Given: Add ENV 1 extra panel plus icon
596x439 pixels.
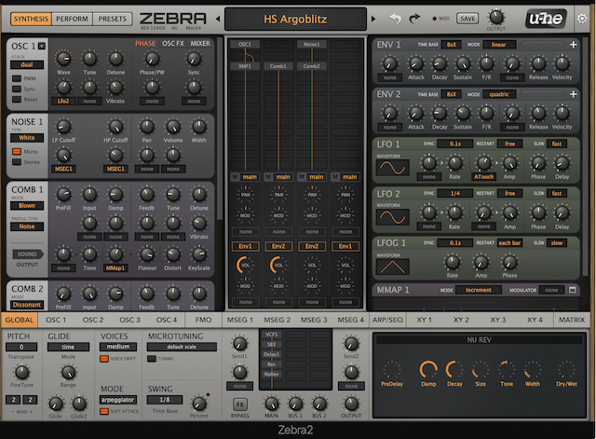Looking at the screenshot, I should 574,45.
